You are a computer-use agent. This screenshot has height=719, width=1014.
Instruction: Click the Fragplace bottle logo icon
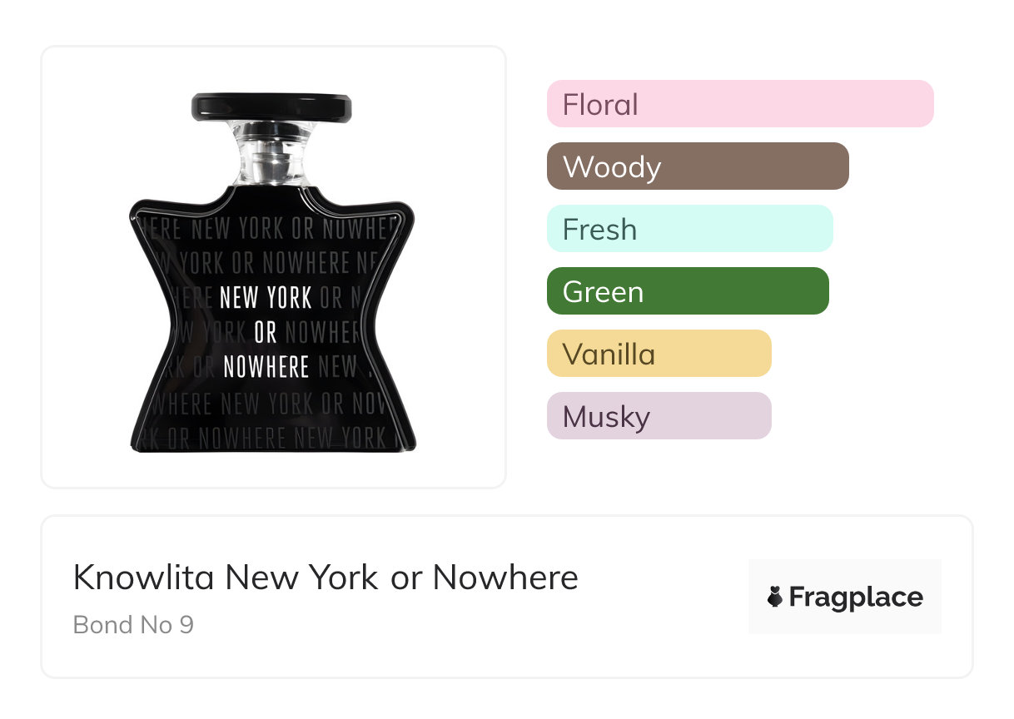[775, 597]
